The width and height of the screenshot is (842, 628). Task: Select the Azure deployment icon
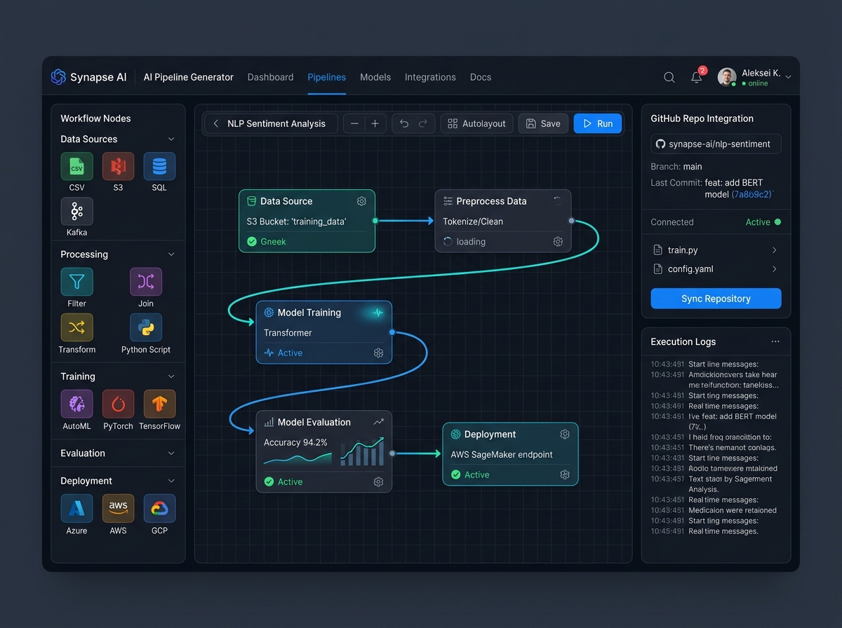coord(76,508)
